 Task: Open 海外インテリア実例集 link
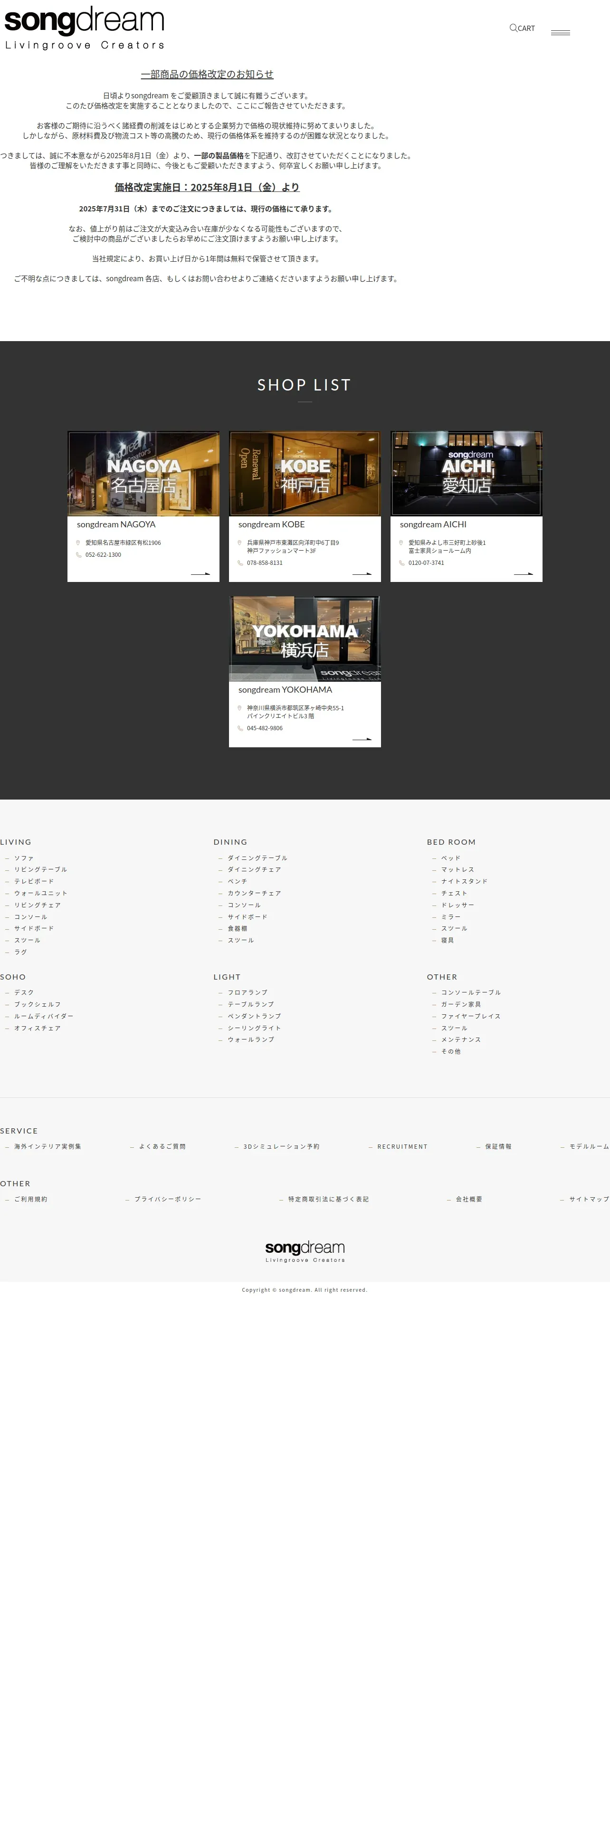pyautogui.click(x=48, y=1146)
